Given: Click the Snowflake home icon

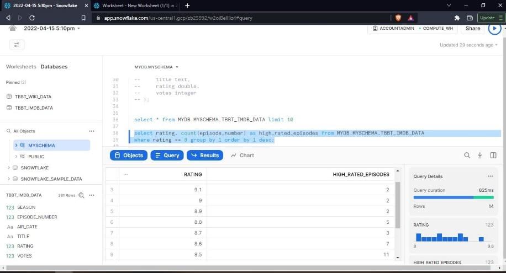Looking at the screenshot, I should [x=12, y=28].
